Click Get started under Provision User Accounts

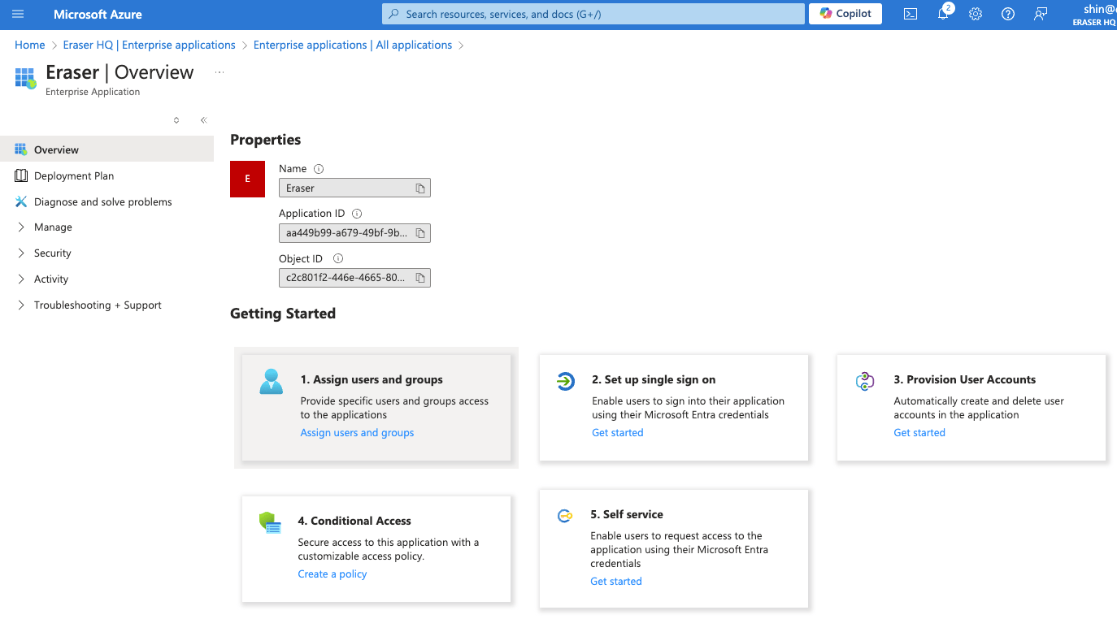pos(919,433)
